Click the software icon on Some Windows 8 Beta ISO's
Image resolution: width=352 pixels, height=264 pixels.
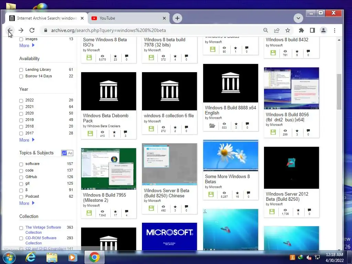pyautogui.click(x=89, y=58)
